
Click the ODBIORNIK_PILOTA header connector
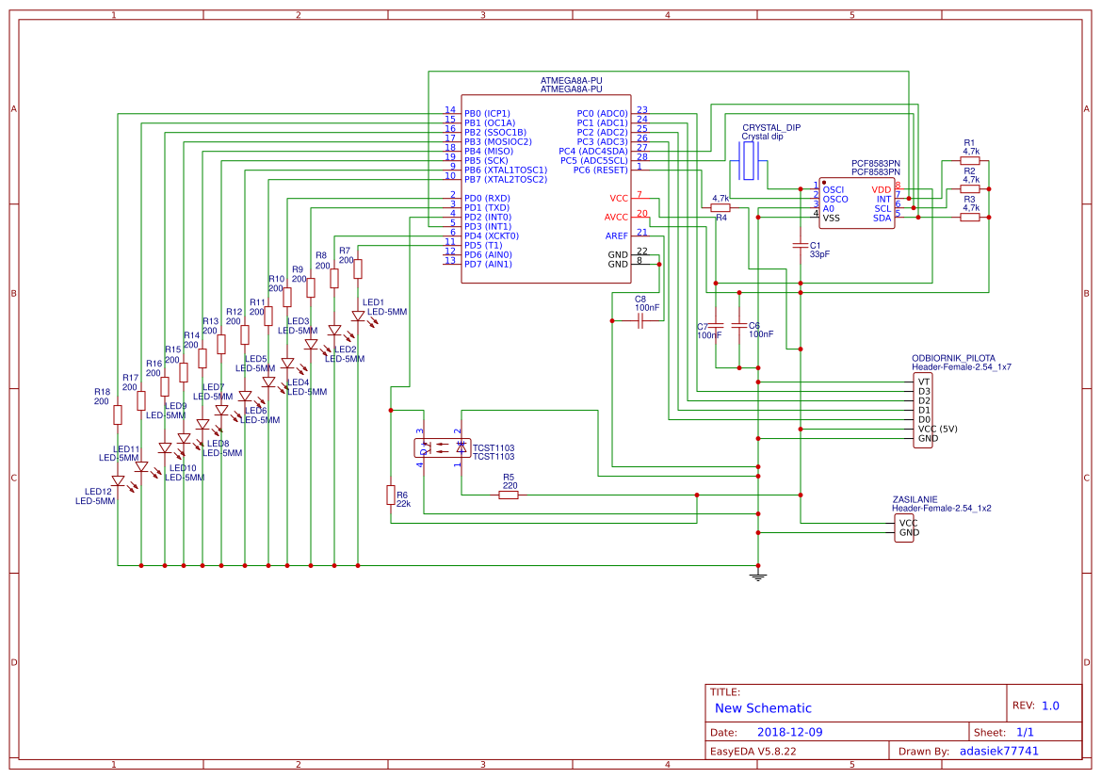923,410
